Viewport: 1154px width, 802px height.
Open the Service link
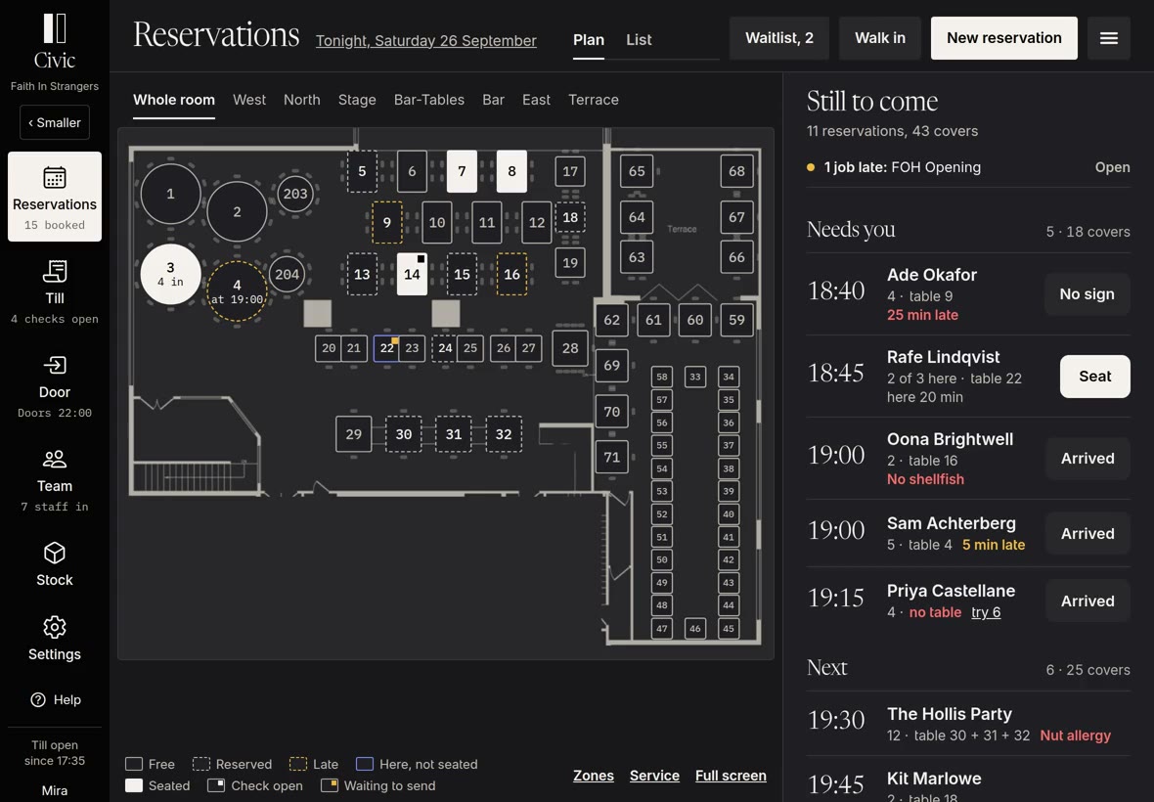[x=654, y=776]
